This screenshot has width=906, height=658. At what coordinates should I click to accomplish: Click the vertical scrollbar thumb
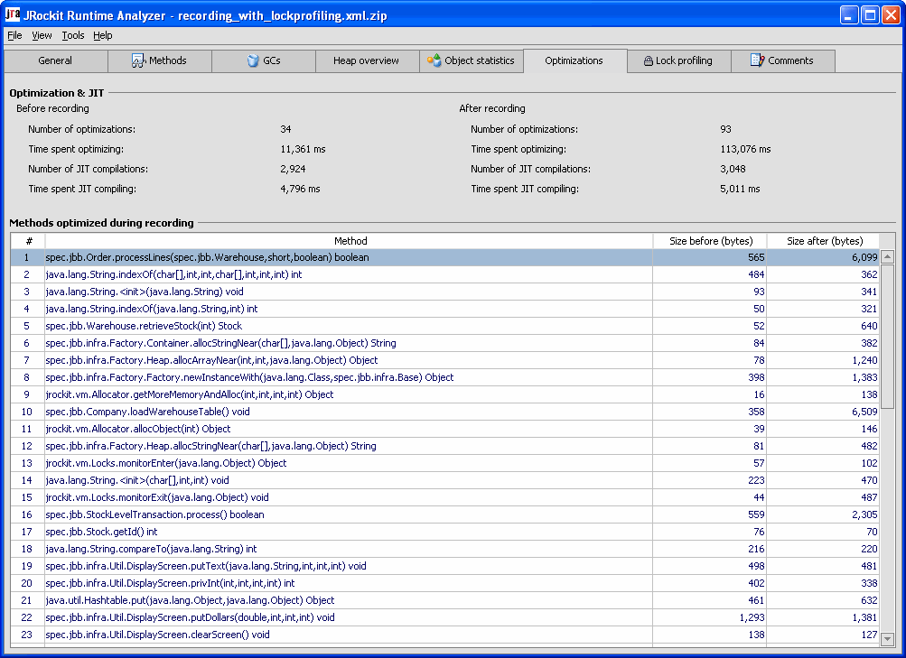888,337
